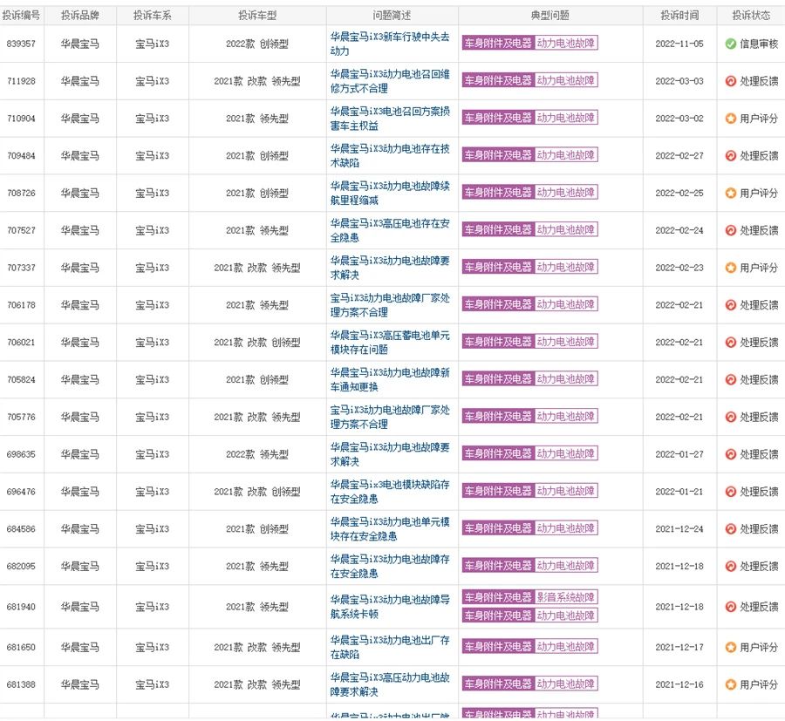Viewport: 785px width, 721px height.
Task: Select complaint number 705824
Action: pos(21,380)
